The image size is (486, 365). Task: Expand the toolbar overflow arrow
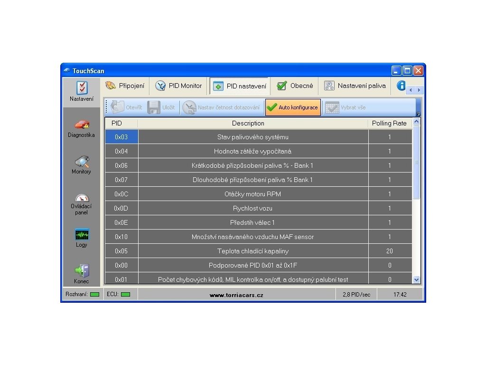[x=418, y=114]
